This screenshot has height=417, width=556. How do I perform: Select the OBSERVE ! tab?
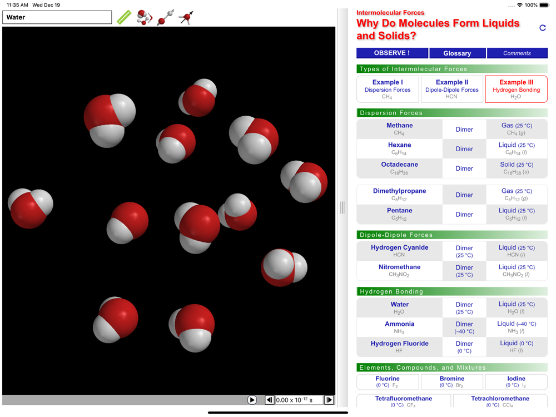point(392,53)
